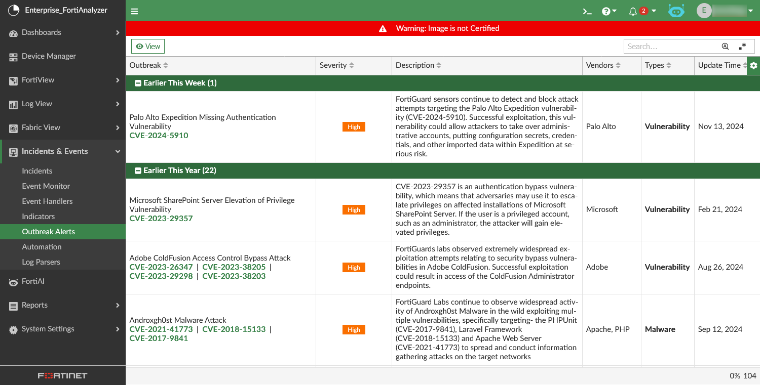This screenshot has height=385, width=760.
Task: Open CVE-2023-29298 link
Action: [x=161, y=276]
